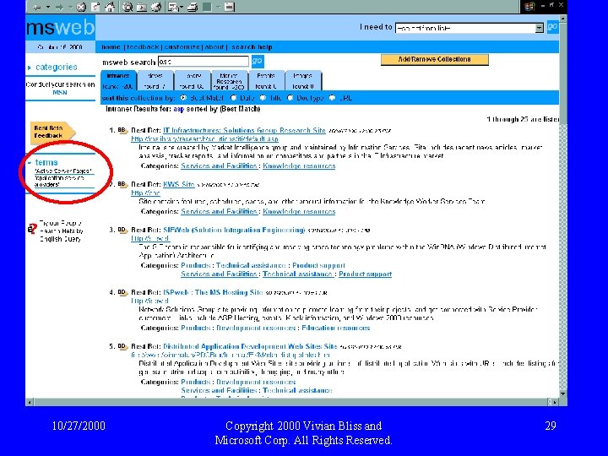This screenshot has height=456, width=608.
Task: Open the Mail button dropdown arrow
Action: [181, 7]
